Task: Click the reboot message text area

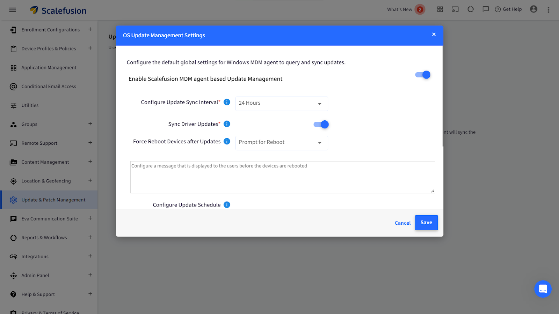Action: [x=283, y=177]
